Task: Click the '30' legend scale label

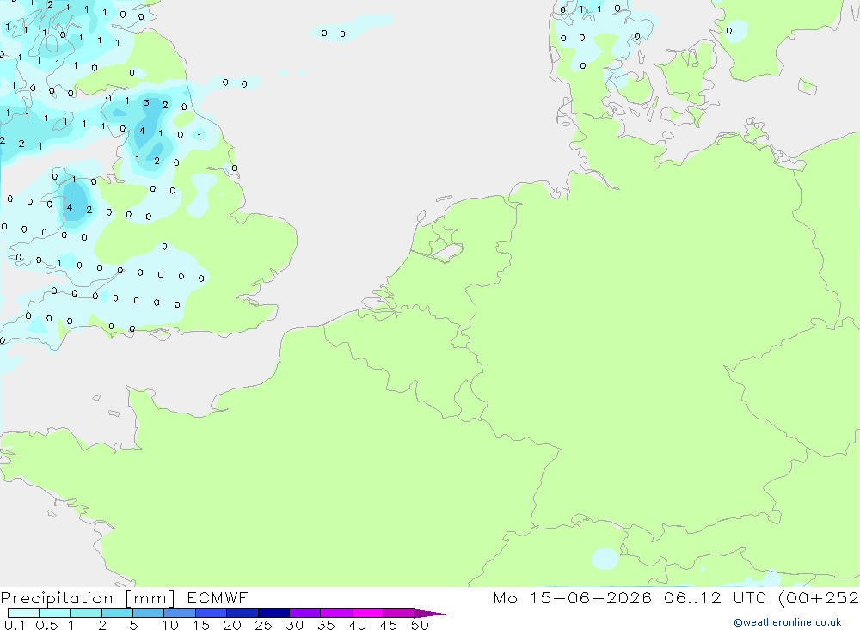Action: [294, 625]
